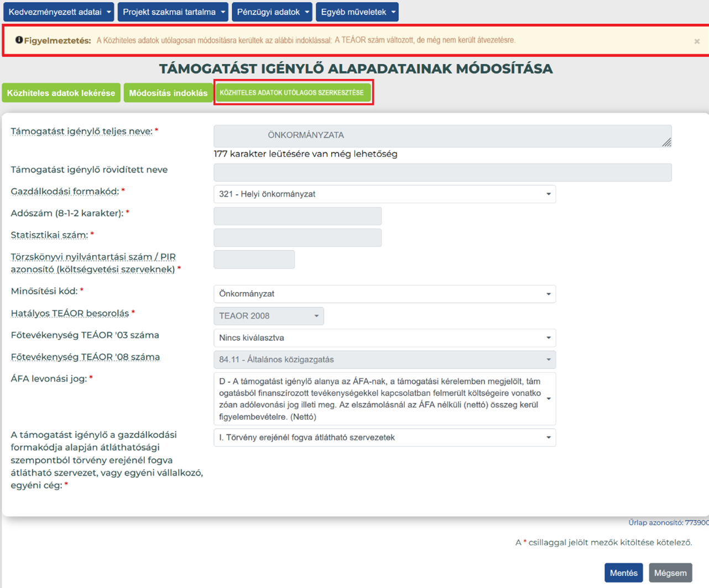Click the resize handle of the name textarea
The image size is (709, 588).
pos(667,142)
